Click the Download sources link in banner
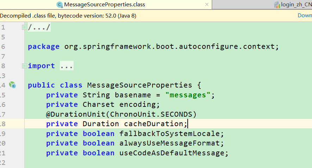This screenshot has width=312, height=168. 305,15
